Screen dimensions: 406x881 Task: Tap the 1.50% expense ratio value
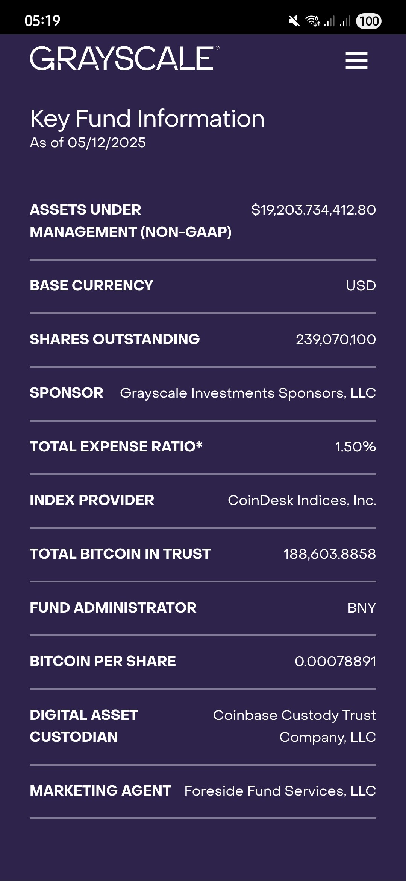pyautogui.click(x=355, y=447)
